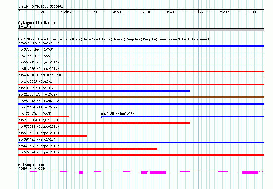Select the blue gain bar under nsv1060617

104,91
